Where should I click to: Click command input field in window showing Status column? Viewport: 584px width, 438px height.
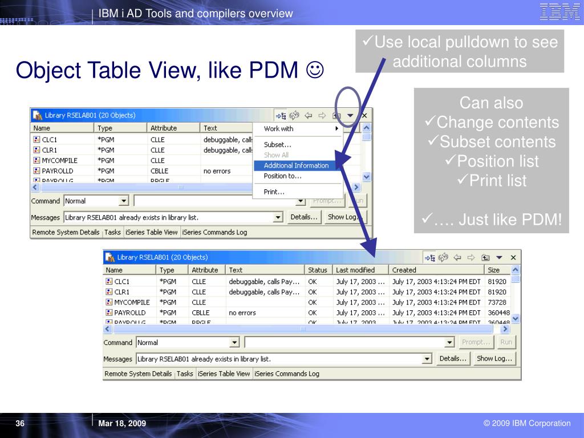[345, 343]
